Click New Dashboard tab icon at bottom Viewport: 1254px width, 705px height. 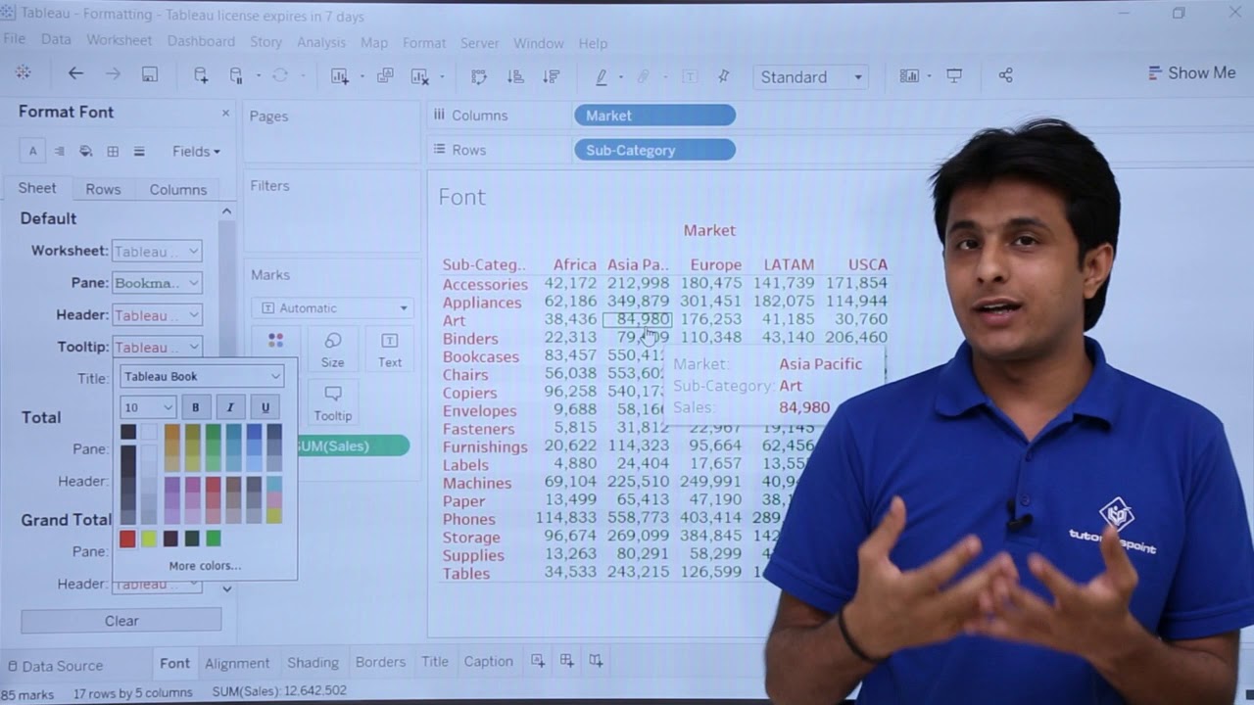point(566,661)
